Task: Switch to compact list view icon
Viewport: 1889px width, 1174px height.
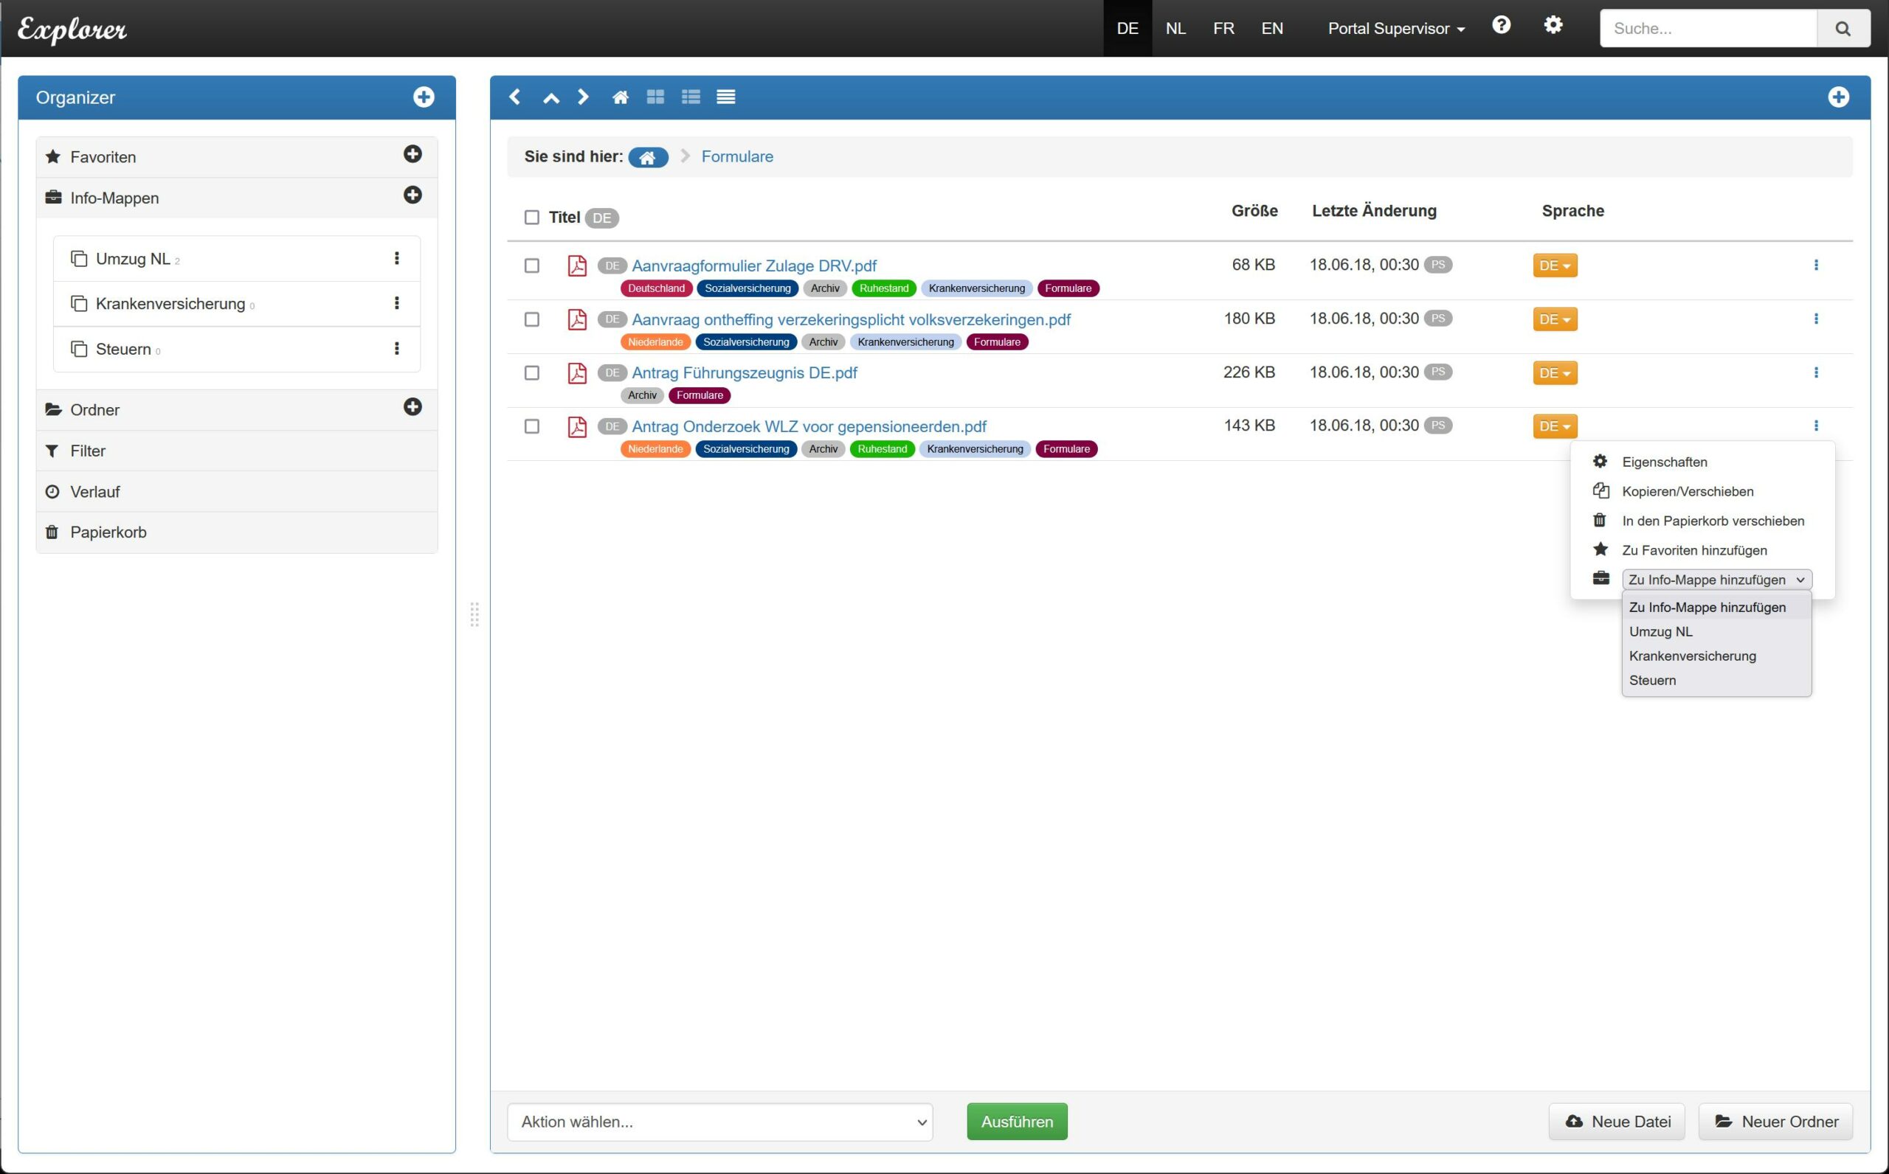Action: [x=725, y=97]
